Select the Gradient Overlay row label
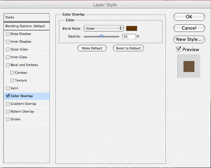This screenshot has height=168, width=211. (24, 104)
